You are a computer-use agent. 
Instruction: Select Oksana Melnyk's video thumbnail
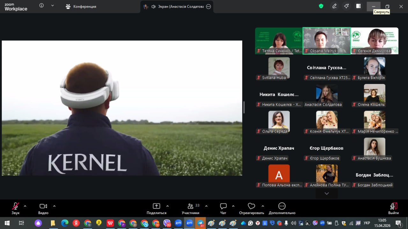point(326,40)
